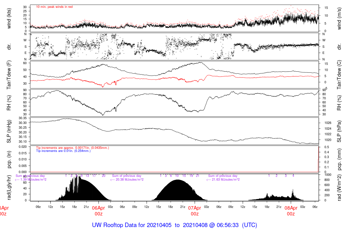Click the 1020 hPa axis value
This screenshot has height=239, width=349.
tap(328, 140)
